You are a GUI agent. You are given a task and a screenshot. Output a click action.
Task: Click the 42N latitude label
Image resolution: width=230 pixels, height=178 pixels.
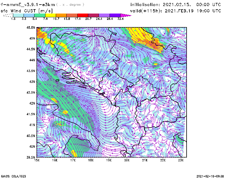coord(32,103)
